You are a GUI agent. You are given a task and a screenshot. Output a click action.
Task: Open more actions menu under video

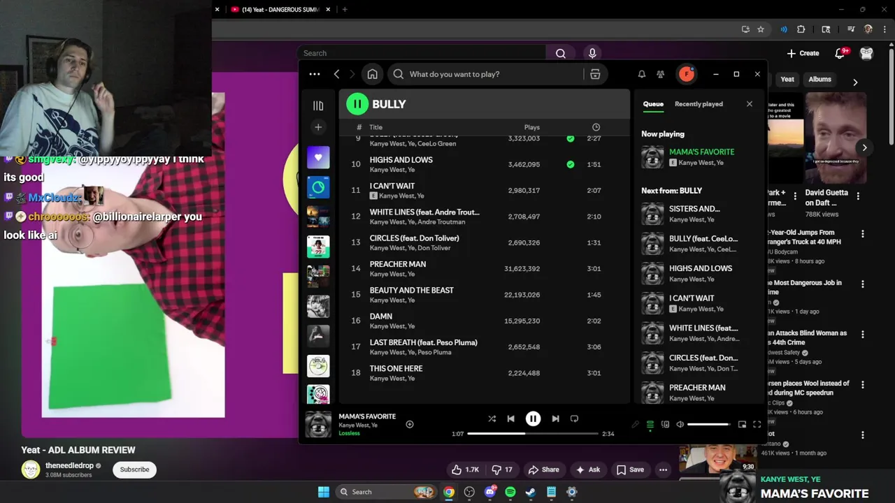[663, 469]
